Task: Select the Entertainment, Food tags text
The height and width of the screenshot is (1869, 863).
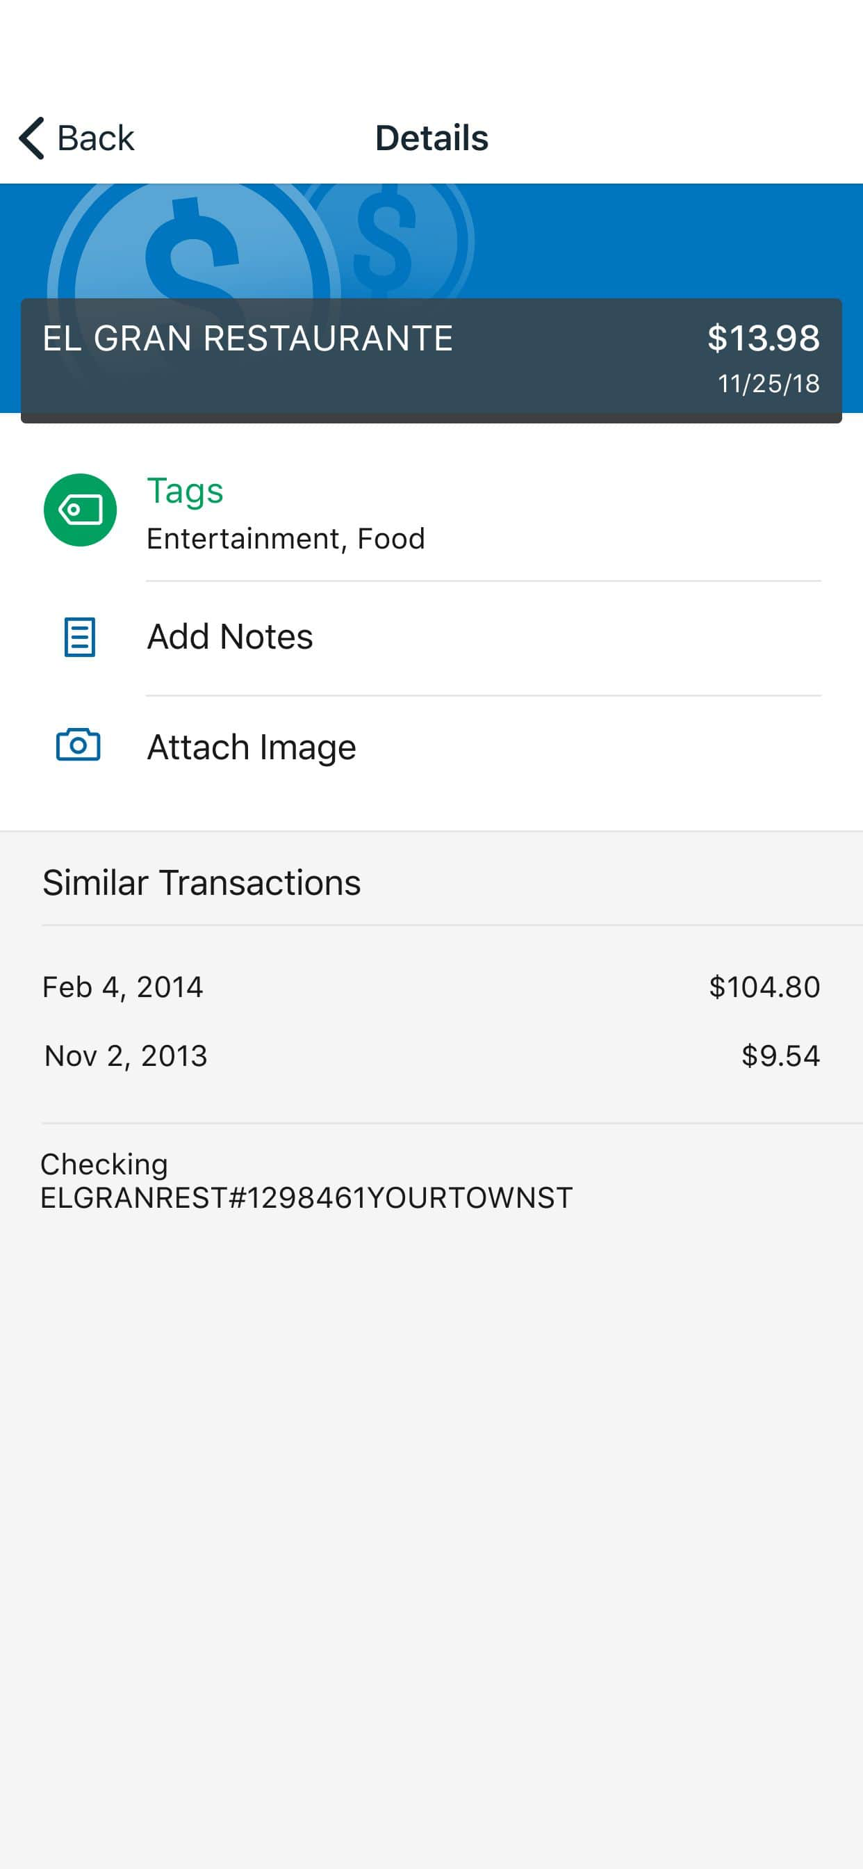Action: (286, 539)
